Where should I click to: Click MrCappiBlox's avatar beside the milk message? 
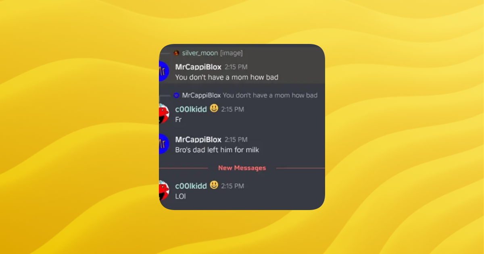(164, 144)
